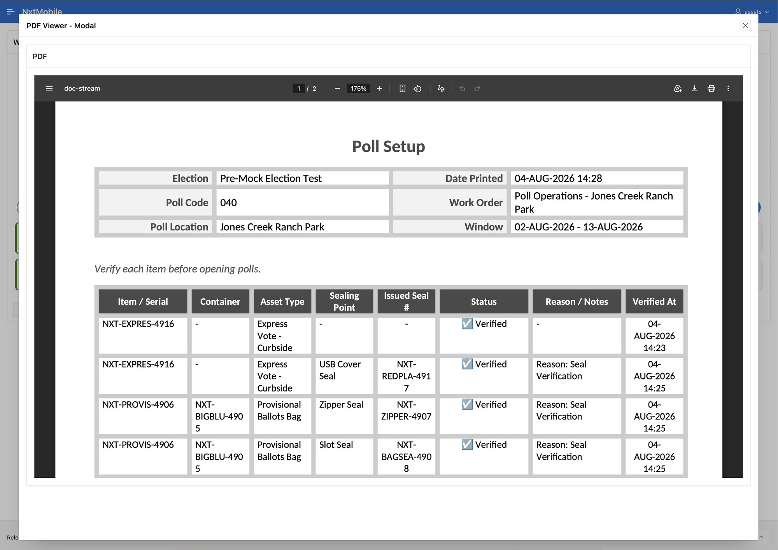Click the fit to page icon
This screenshot has height=550, width=778.
(402, 89)
